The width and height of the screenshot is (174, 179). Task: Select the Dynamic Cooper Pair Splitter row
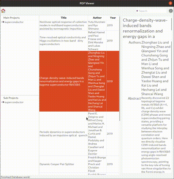(79, 164)
